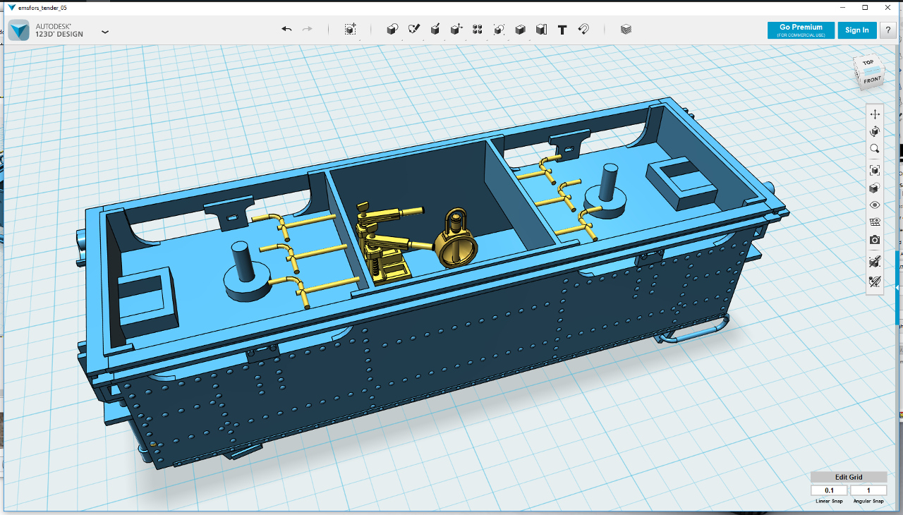This screenshot has width=903, height=515.
Task: Open the Primitives tool flyout
Action: pyautogui.click(x=392, y=29)
